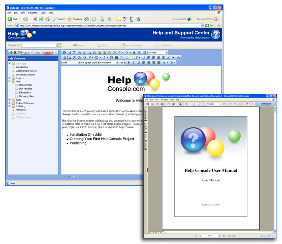Click the Redo arrow in editor toolbar
The width and height of the screenshot is (282, 244).
click(x=127, y=53)
